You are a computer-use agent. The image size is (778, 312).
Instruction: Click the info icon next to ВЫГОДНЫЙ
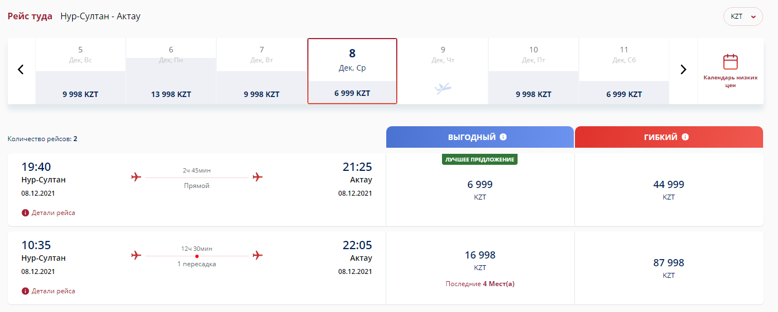[x=503, y=137]
